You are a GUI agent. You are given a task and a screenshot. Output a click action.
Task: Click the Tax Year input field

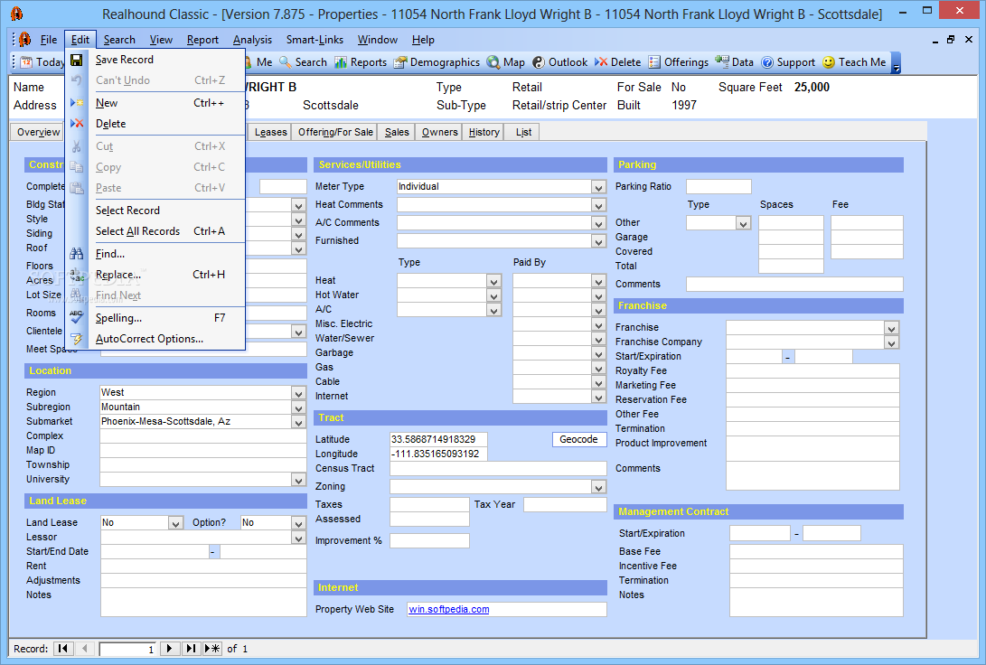coord(565,505)
